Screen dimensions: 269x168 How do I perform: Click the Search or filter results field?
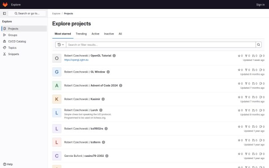pos(161,45)
